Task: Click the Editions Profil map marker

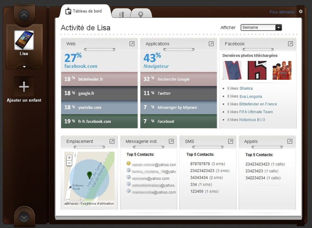Action: pos(70,187)
